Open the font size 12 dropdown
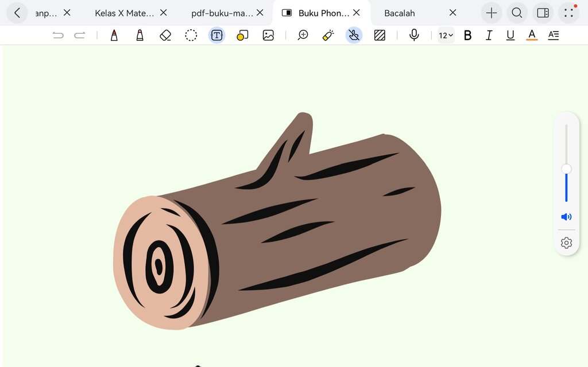This screenshot has height=367, width=588. 446,35
